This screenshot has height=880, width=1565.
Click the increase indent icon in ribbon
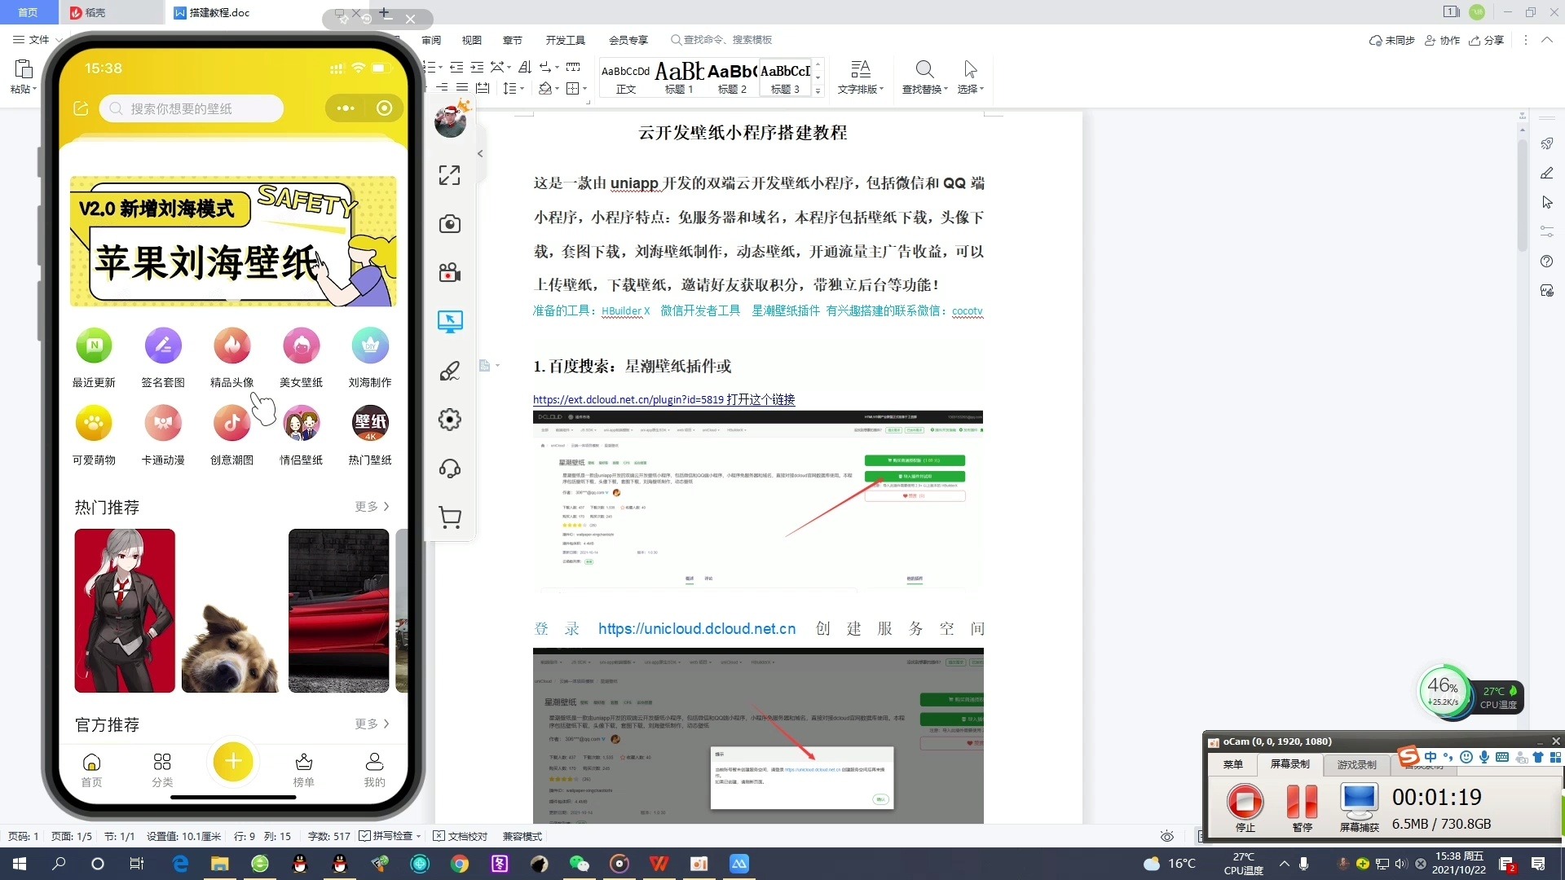477,68
